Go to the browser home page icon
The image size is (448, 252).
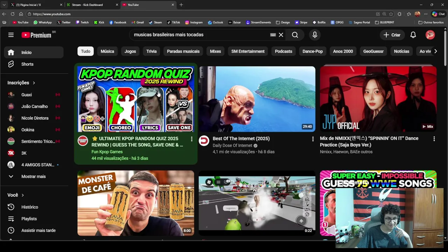point(21,14)
